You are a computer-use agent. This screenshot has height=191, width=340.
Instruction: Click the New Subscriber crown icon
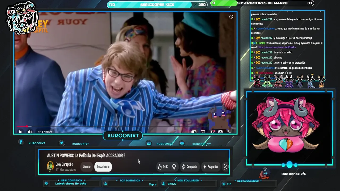click(x=224, y=184)
